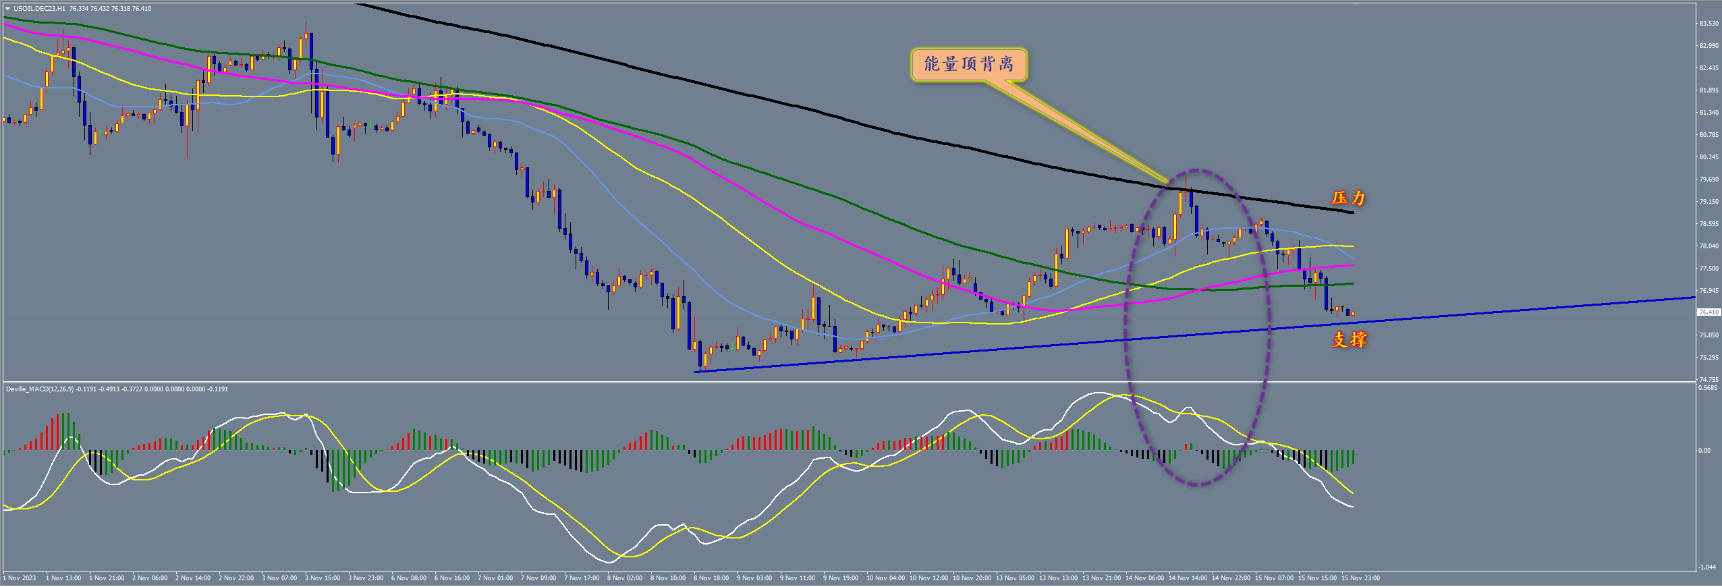Image resolution: width=1722 pixels, height=587 pixels.
Task: Click price scale value 76.945
Action: tap(1709, 291)
